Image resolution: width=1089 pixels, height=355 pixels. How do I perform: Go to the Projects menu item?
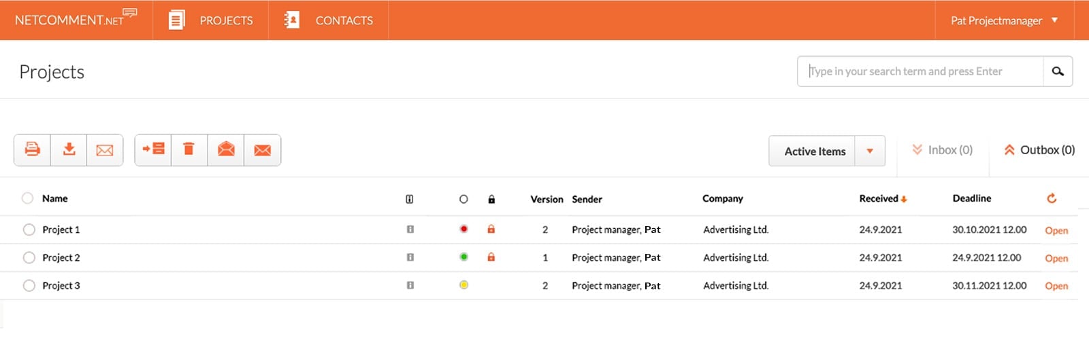click(x=211, y=20)
